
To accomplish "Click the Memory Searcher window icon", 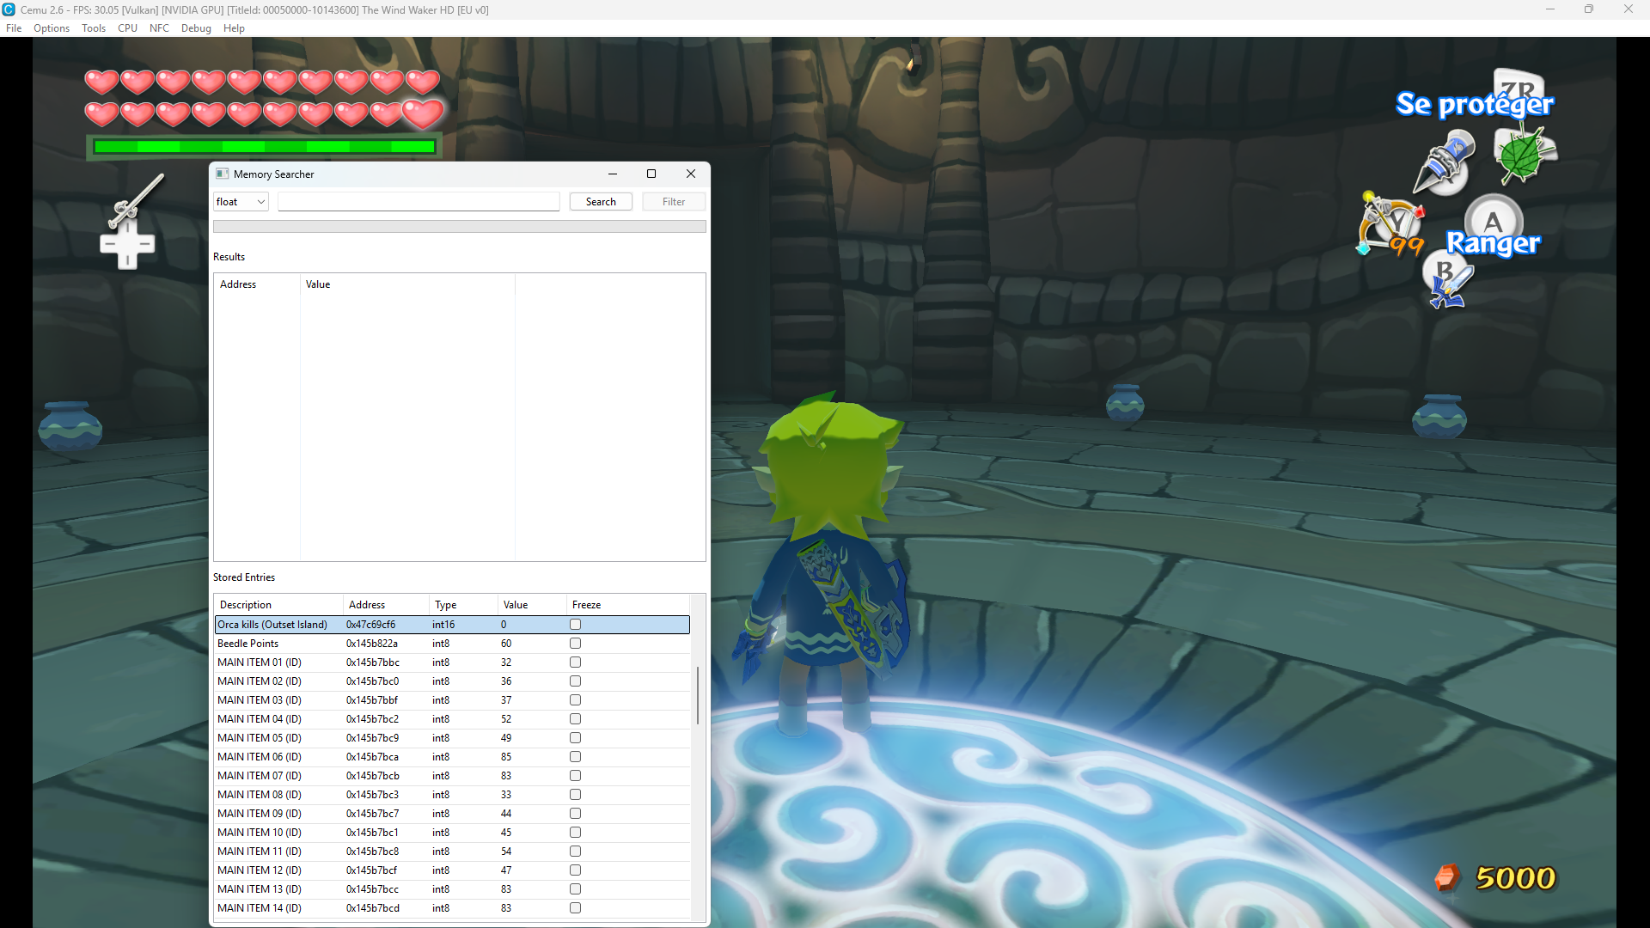I will coord(223,174).
